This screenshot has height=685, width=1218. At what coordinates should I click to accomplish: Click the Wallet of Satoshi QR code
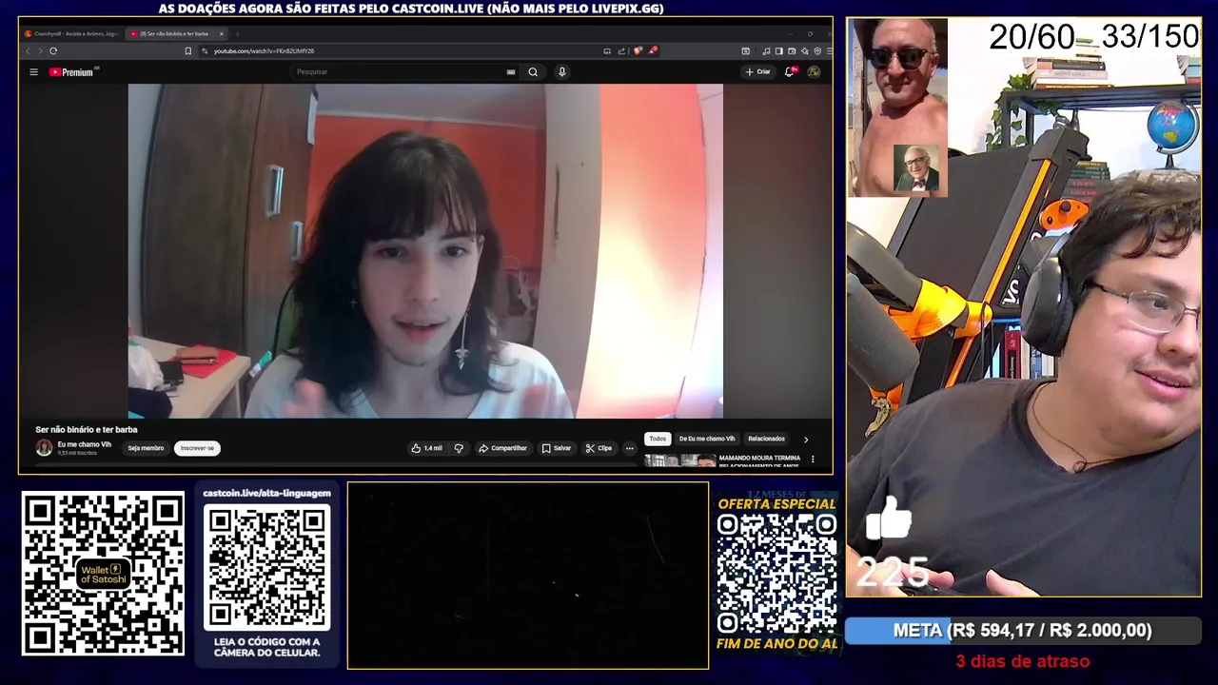coord(103,573)
